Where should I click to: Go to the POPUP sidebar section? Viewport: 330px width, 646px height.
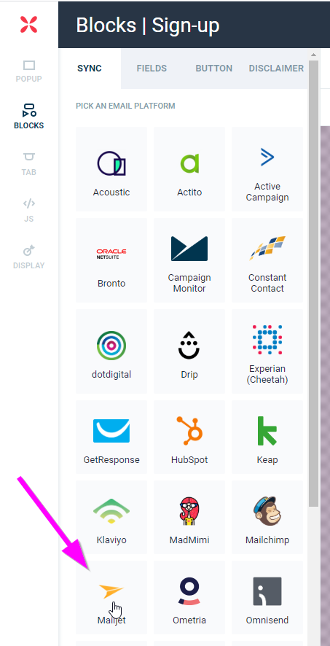point(29,71)
